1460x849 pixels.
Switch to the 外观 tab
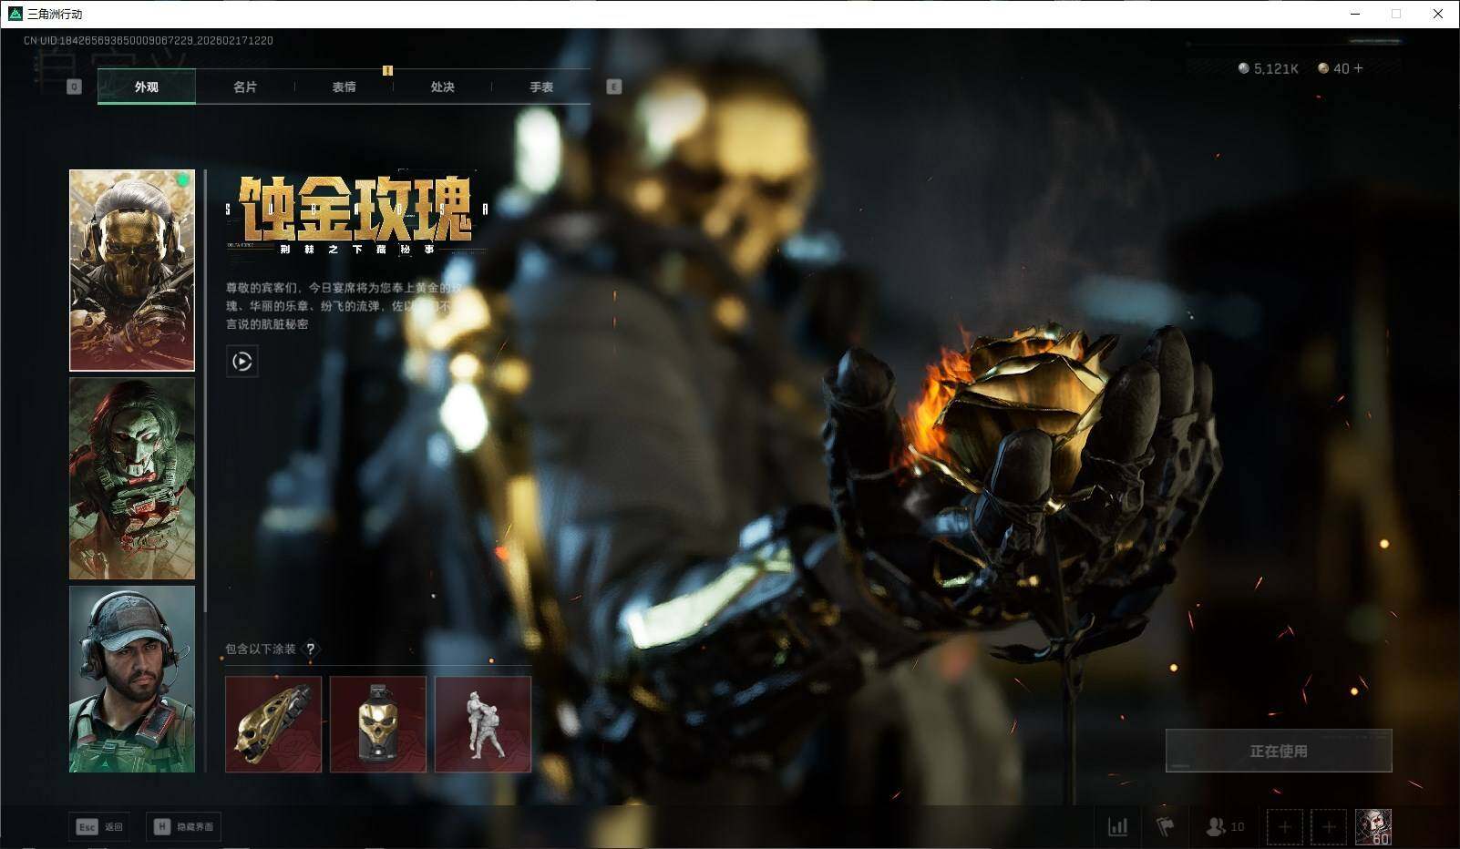pyautogui.click(x=147, y=87)
